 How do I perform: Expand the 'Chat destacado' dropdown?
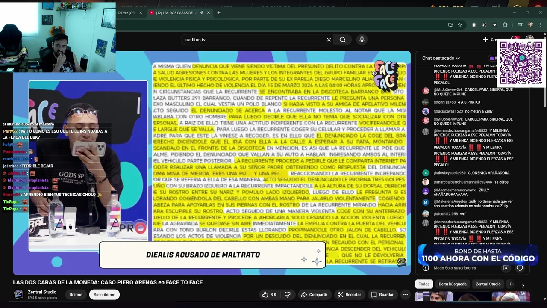click(x=441, y=58)
